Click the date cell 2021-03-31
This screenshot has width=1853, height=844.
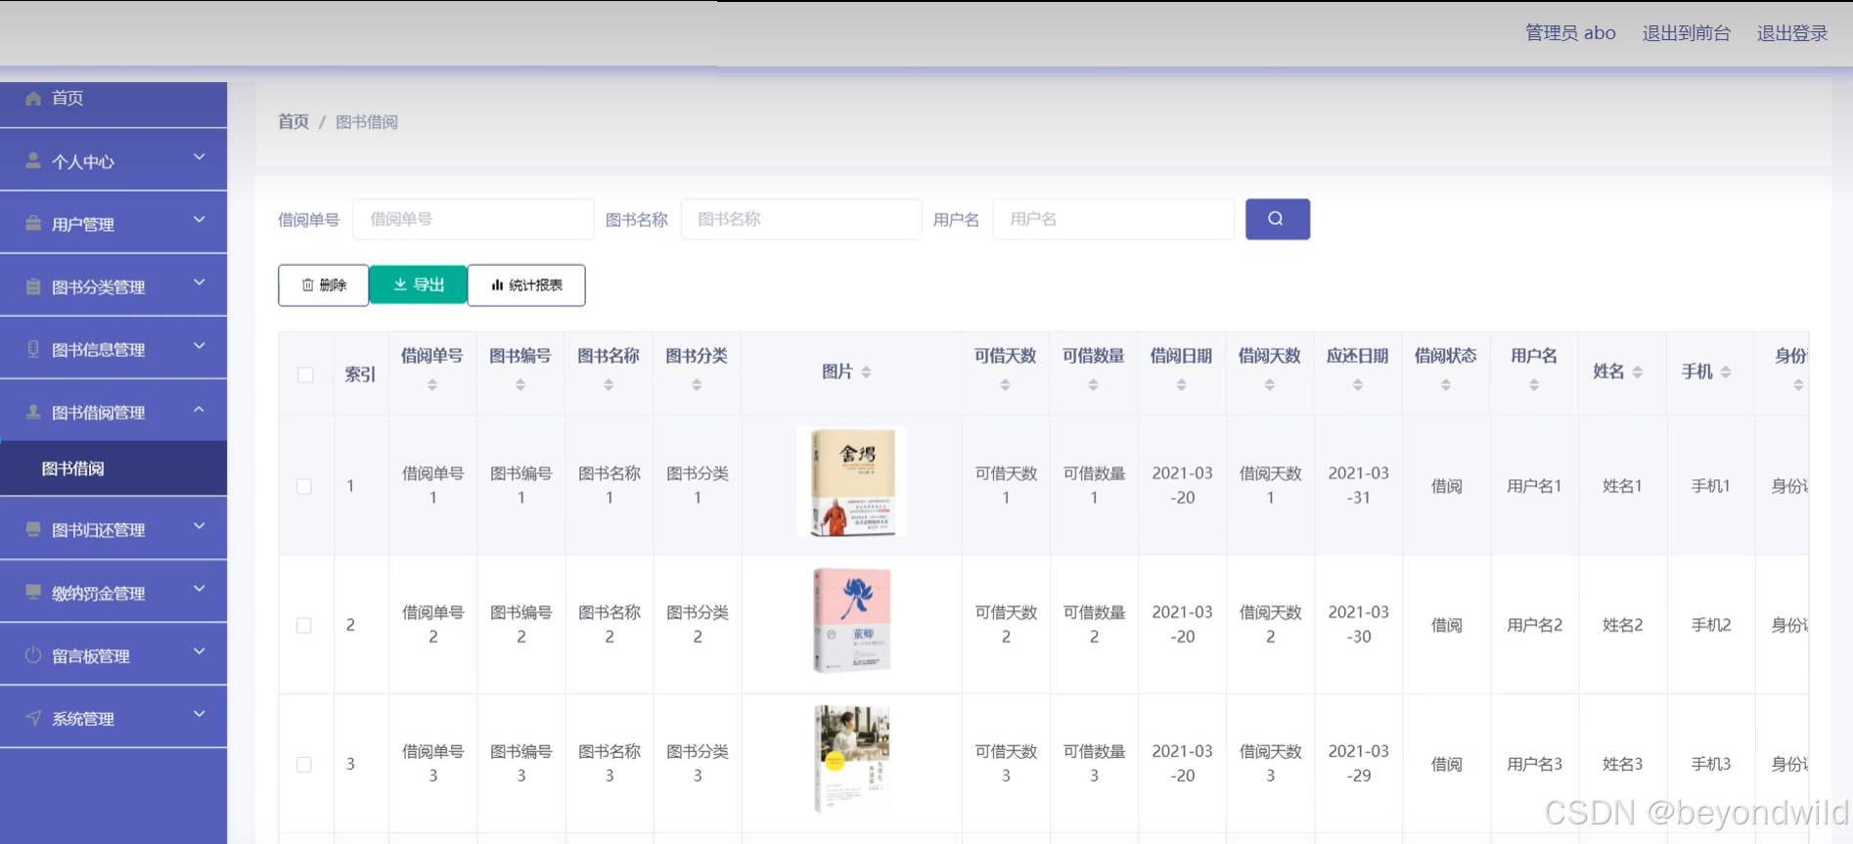(1358, 485)
